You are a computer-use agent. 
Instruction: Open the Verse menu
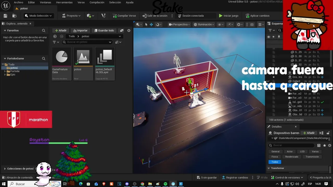[x=81, y=2]
